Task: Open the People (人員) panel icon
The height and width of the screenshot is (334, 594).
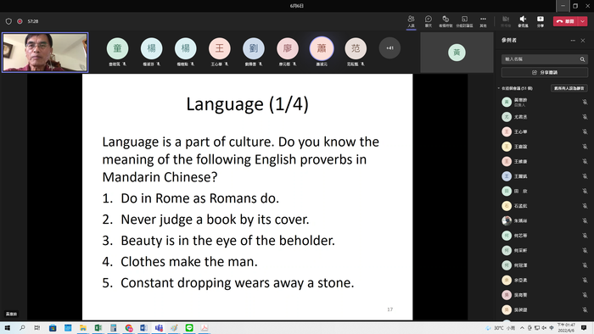Action: [411, 21]
